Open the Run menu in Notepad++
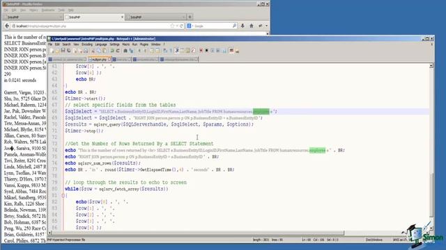The width and height of the screenshot is (446, 250). tap(134, 44)
